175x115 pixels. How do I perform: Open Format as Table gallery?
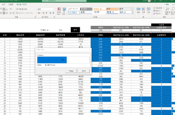pos(64,11)
